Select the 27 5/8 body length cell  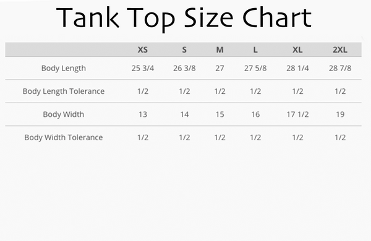(255, 69)
